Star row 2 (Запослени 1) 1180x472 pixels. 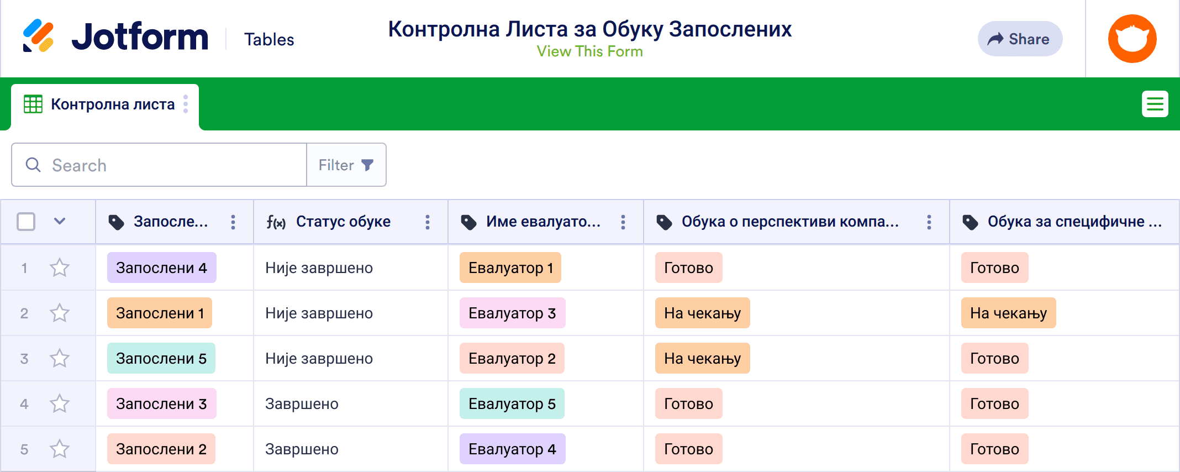pyautogui.click(x=60, y=313)
